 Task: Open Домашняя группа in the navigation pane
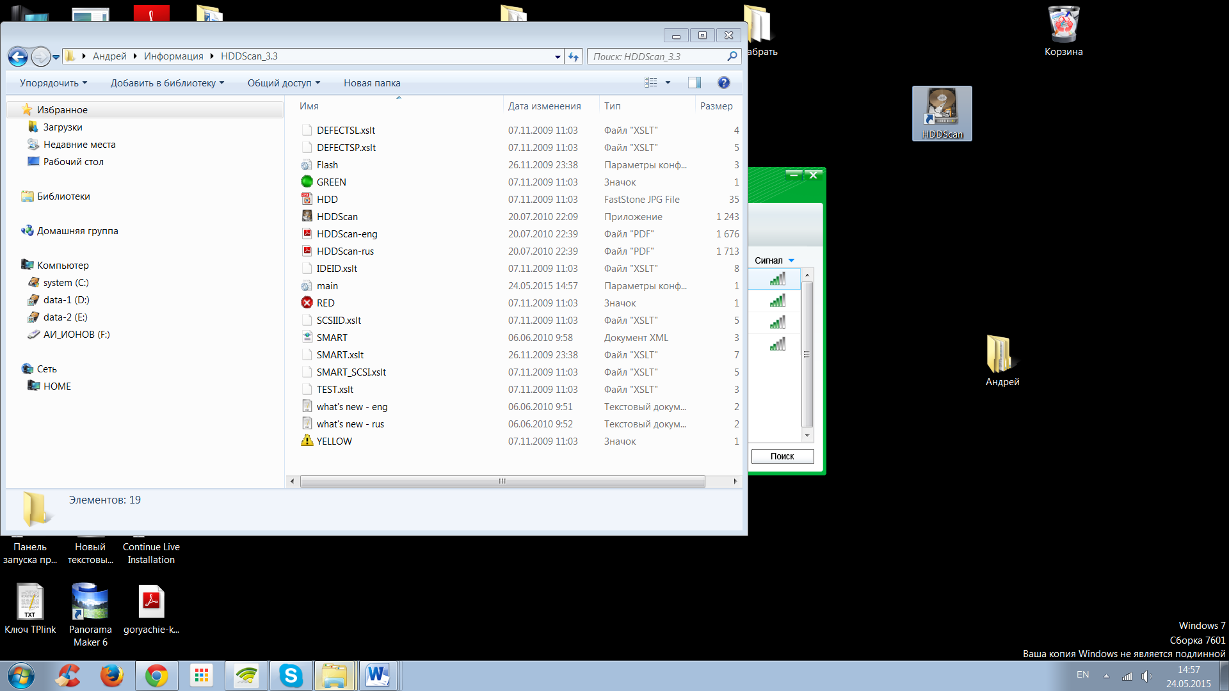pos(77,230)
